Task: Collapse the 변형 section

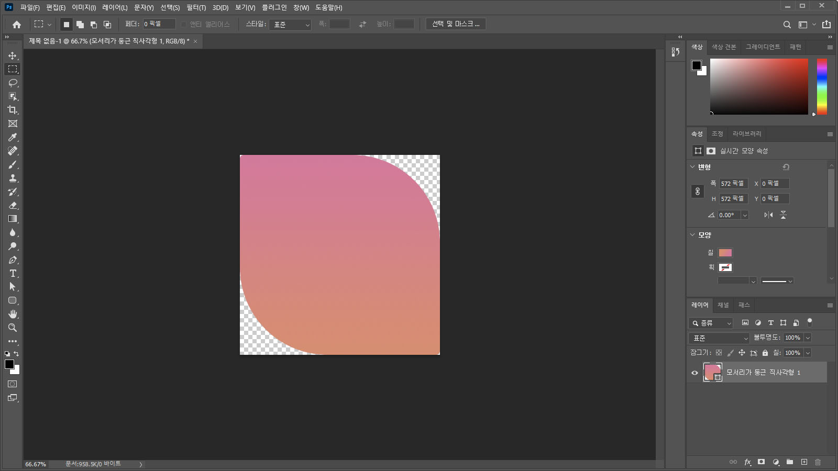Action: coord(692,167)
